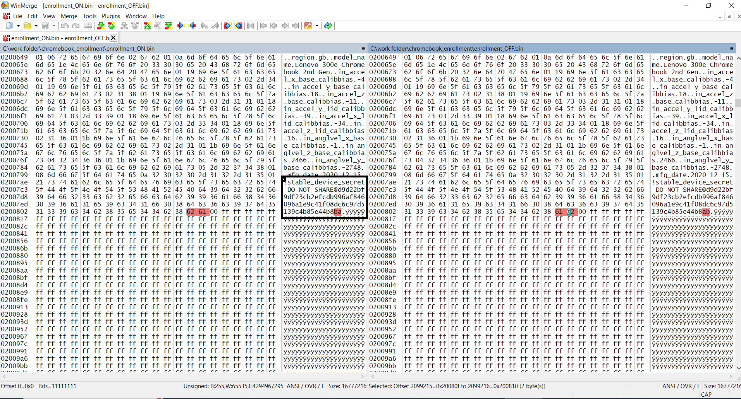Open the Help menu
This screenshot has width=741, height=399.
point(158,16)
